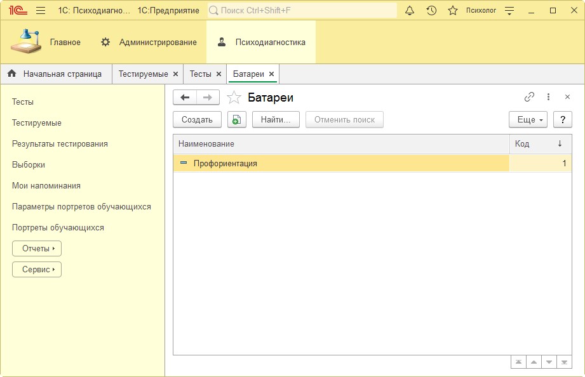This screenshot has height=377, width=585.
Task: Expand the Отчеты submenu
Action: coord(37,249)
